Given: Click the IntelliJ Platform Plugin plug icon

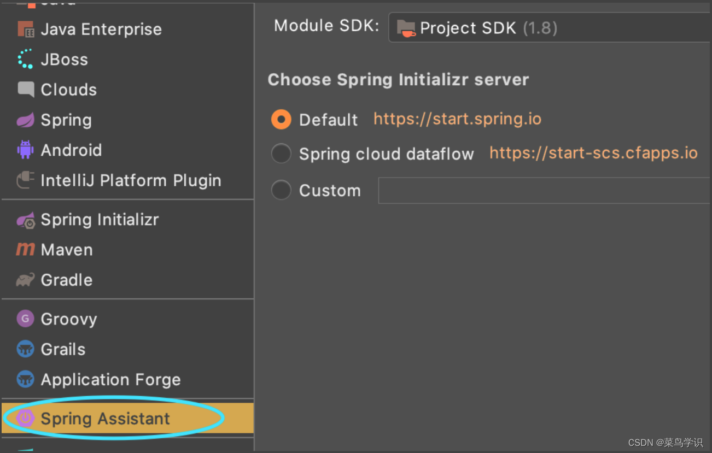Looking at the screenshot, I should point(26,180).
